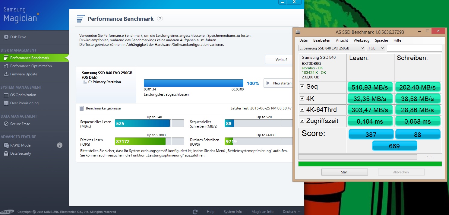Click the RAPID Mode icon in sidebar
449x215 pixels.
point(6,145)
